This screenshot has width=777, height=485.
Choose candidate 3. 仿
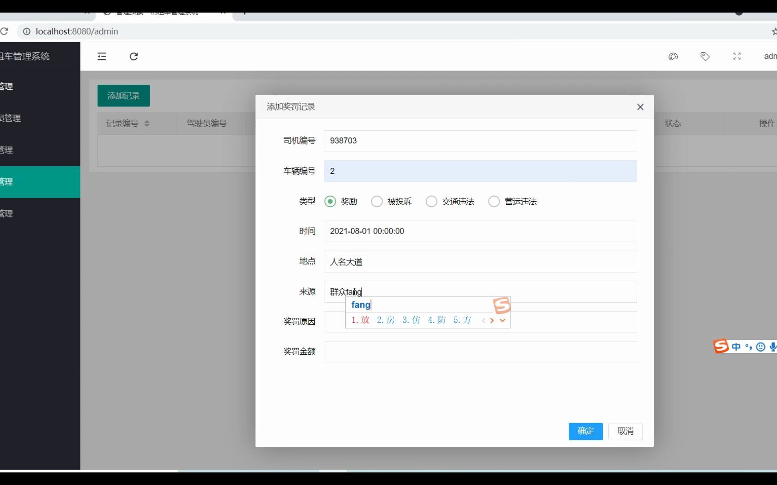(411, 320)
